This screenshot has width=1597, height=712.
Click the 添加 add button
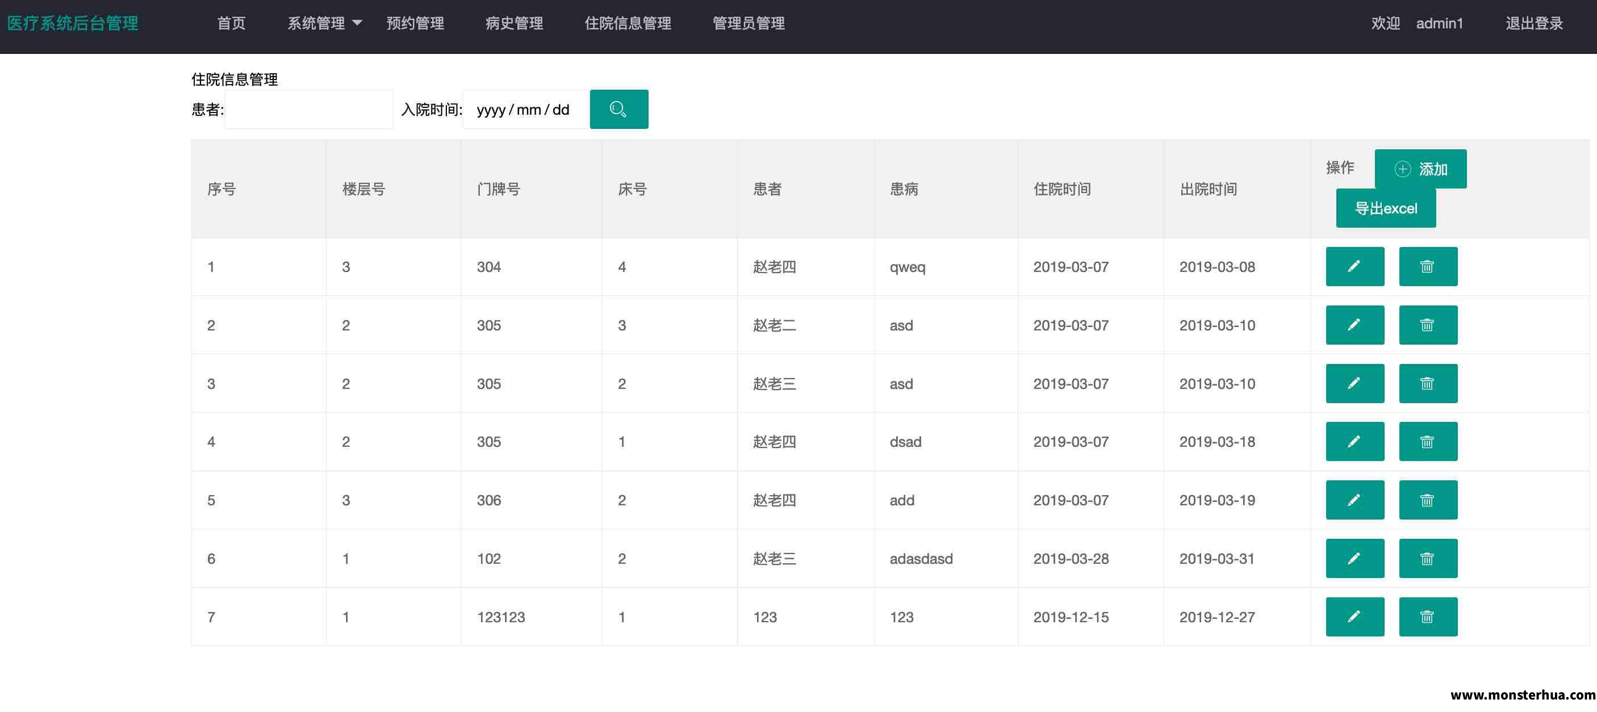1420,169
